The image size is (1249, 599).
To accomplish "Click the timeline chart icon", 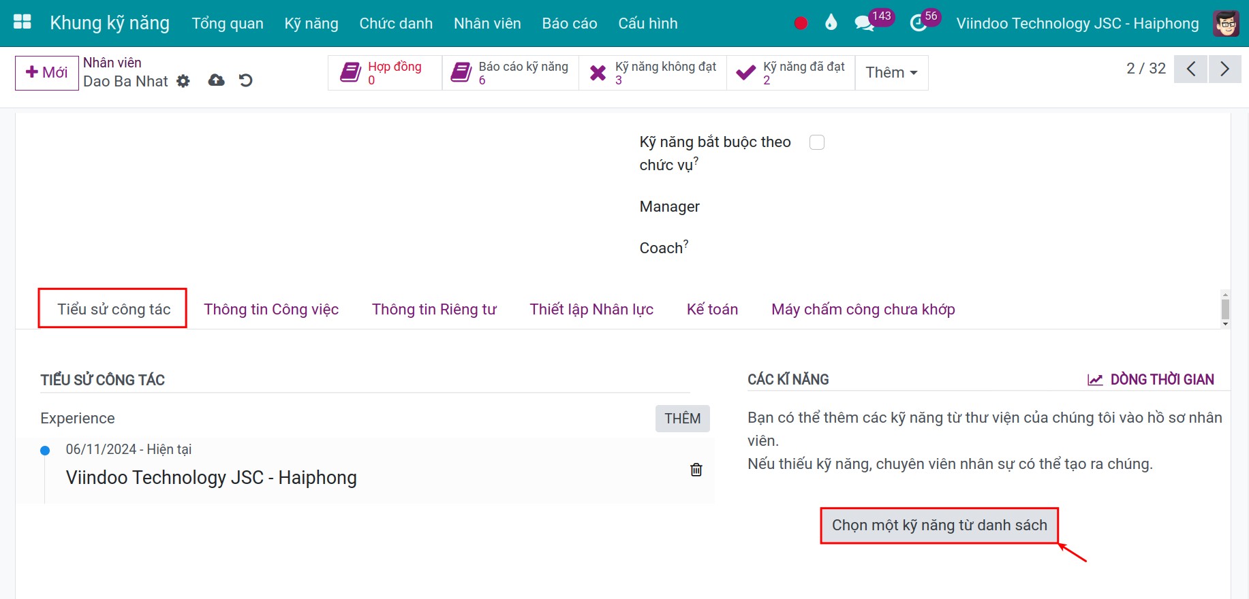I will 1095,380.
